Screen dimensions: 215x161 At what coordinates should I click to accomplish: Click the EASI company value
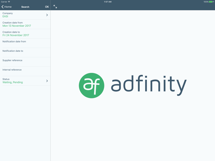5,16
